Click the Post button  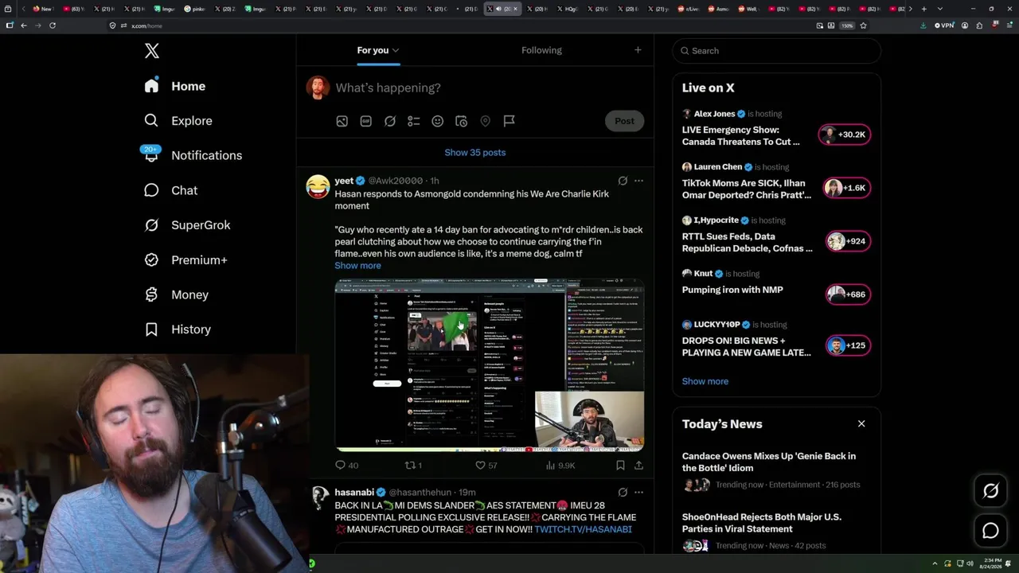tap(624, 121)
